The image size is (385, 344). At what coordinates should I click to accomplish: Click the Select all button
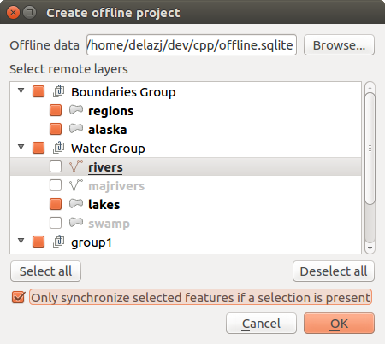[45, 271]
